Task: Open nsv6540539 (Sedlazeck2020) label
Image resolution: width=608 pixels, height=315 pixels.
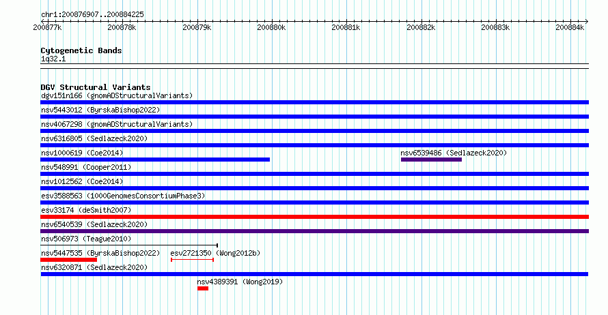Action: (x=94, y=224)
